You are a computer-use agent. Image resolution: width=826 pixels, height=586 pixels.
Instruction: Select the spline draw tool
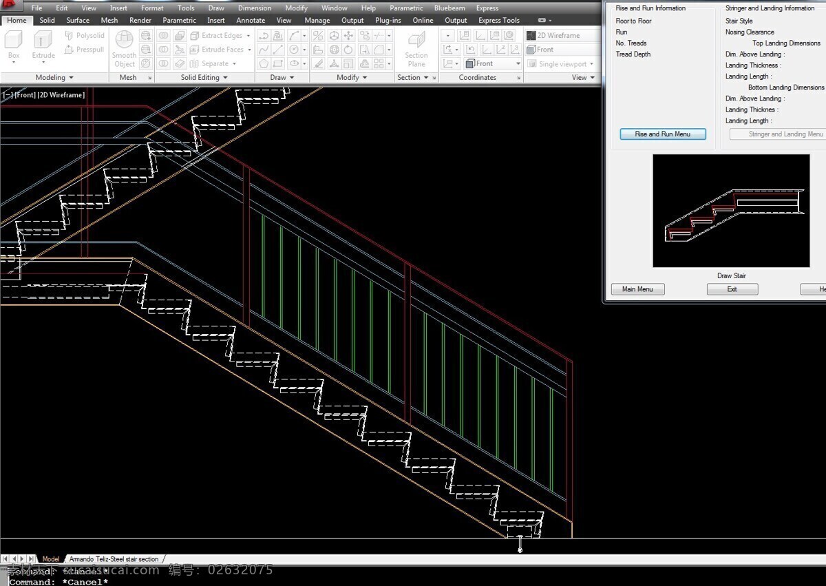click(x=264, y=50)
